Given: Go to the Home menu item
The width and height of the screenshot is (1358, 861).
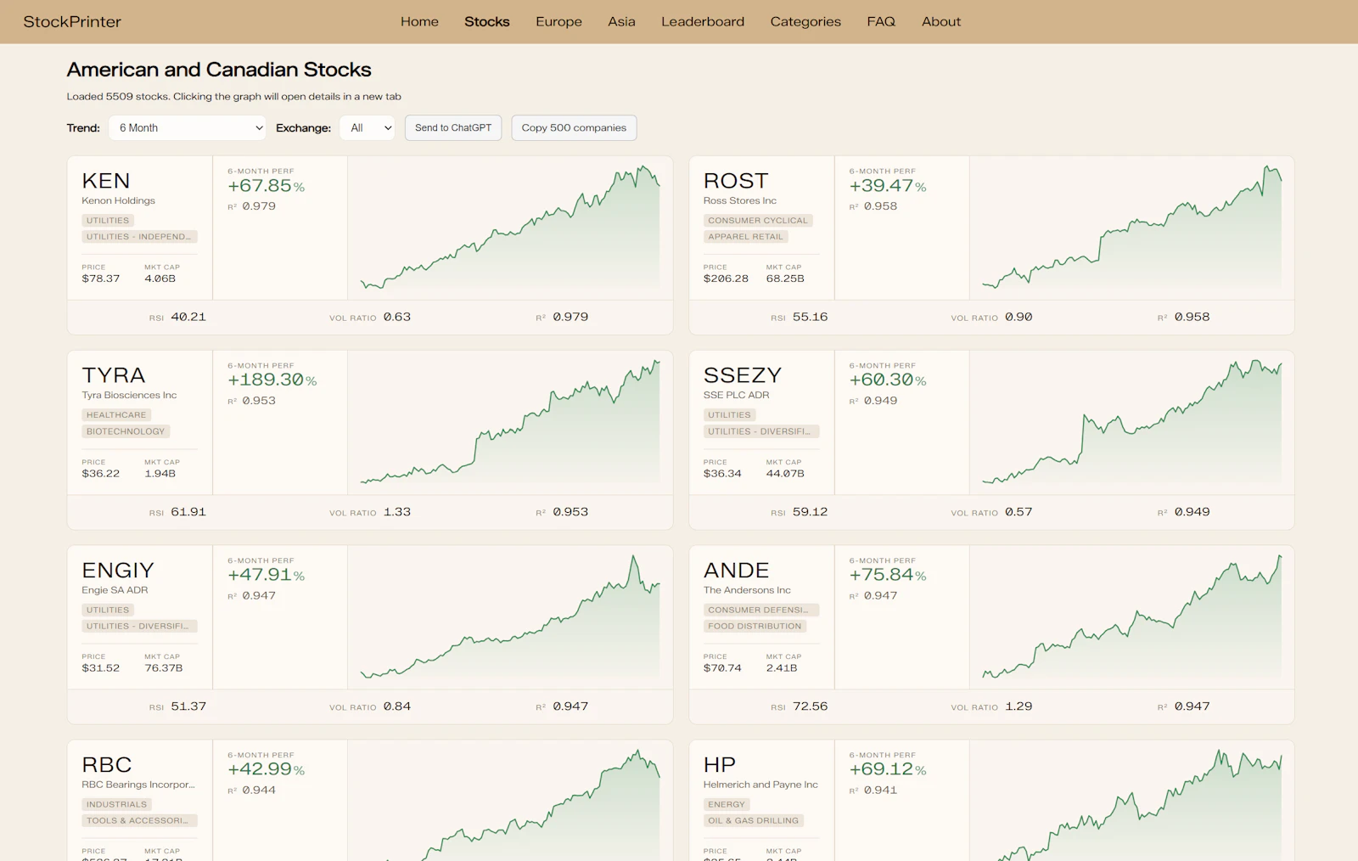Looking at the screenshot, I should click(x=419, y=22).
